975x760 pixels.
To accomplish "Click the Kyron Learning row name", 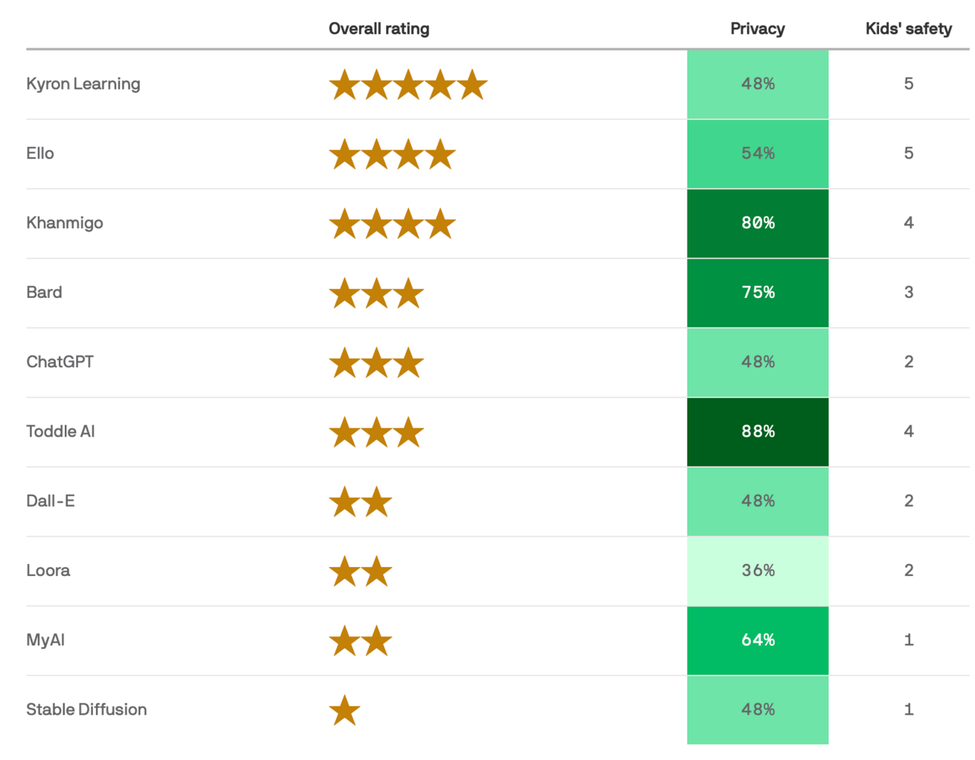I will point(83,84).
